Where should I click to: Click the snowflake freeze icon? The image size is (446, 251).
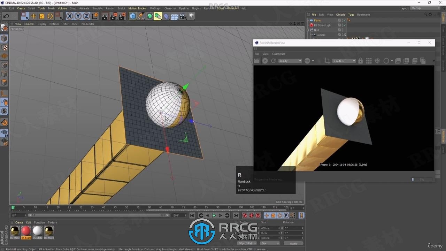click(377, 61)
